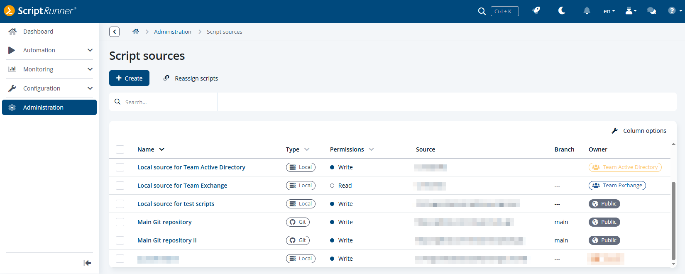Toggle dark mode moon icon
The height and width of the screenshot is (274, 685).
coord(562,11)
